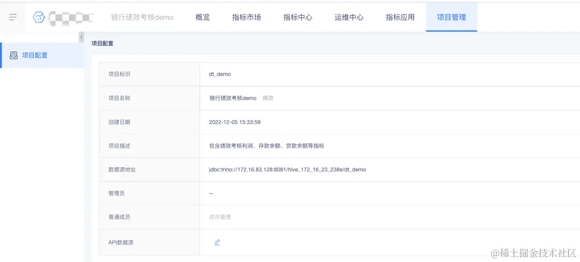This screenshot has height=262, width=580.
Task: Click the jdbc:trino data source address
Action: click(x=287, y=170)
